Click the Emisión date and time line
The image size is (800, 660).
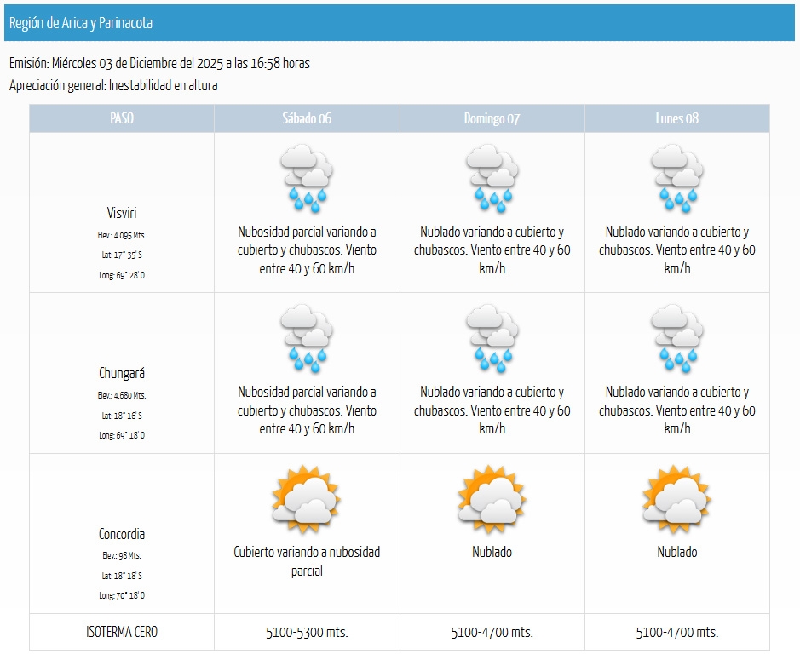(x=159, y=64)
